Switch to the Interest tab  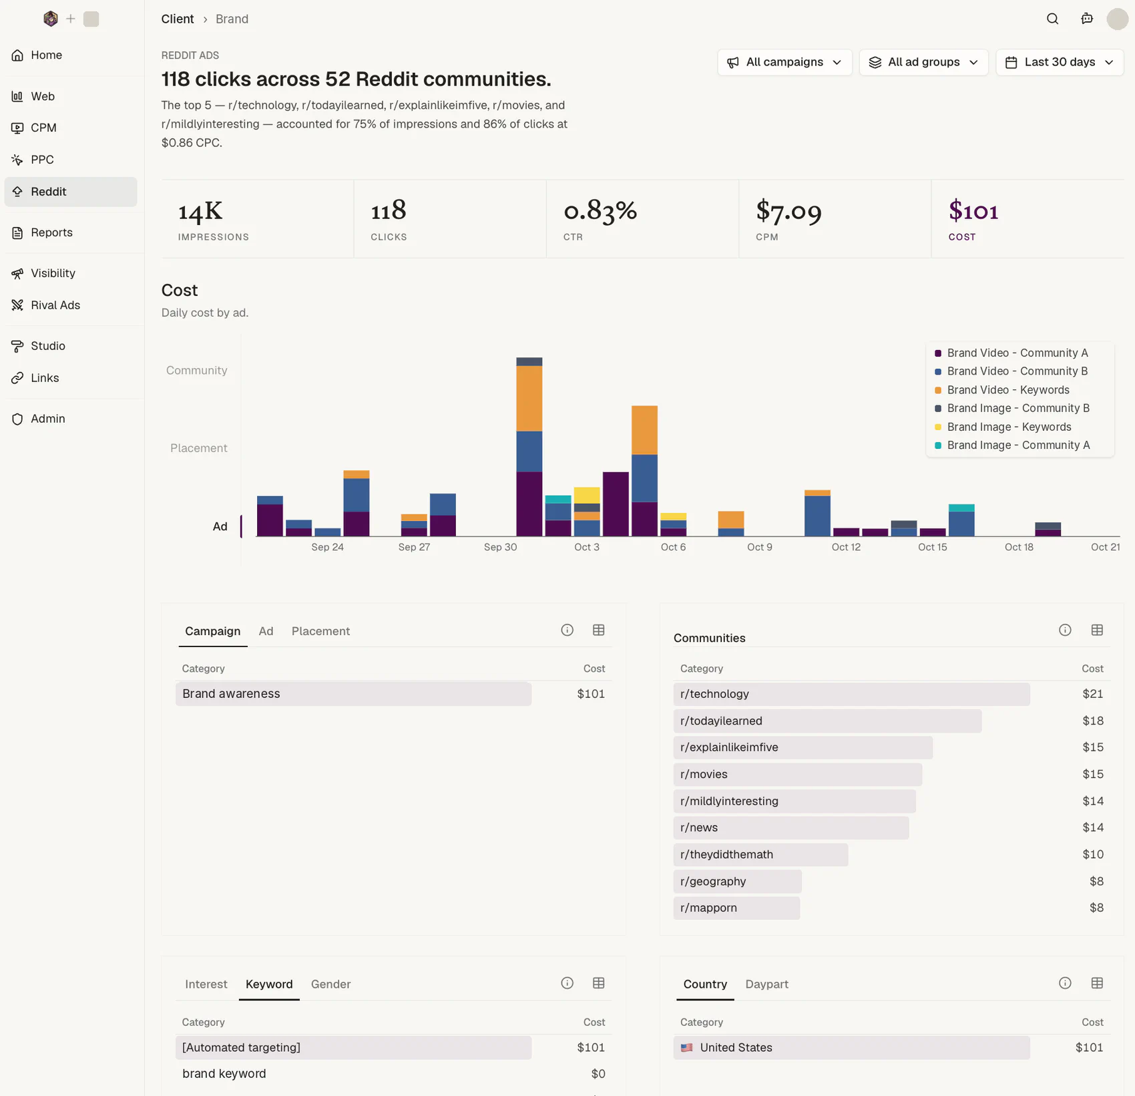(206, 984)
